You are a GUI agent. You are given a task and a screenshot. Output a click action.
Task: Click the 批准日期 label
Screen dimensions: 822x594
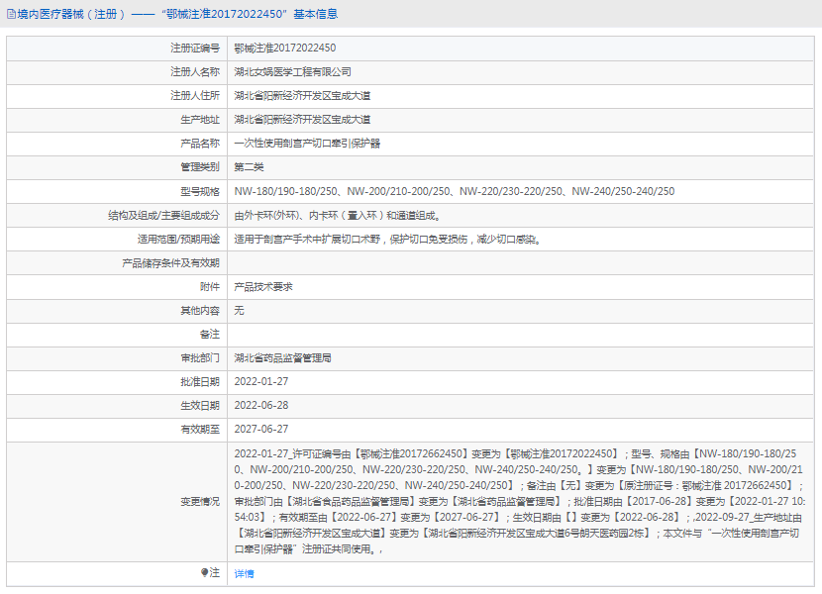(200, 382)
